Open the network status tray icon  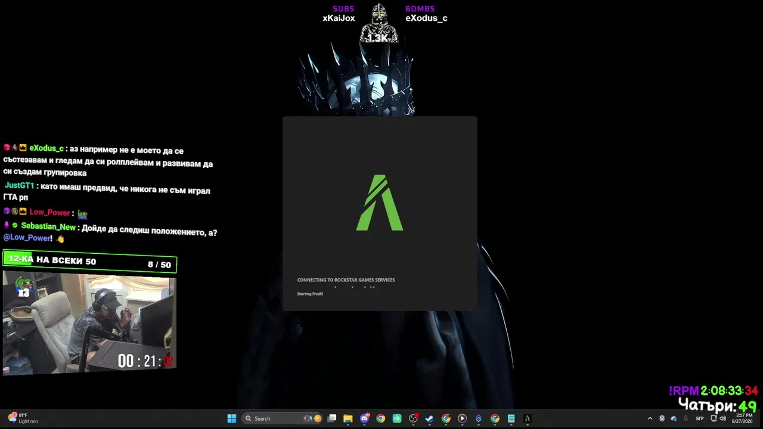[x=714, y=418]
